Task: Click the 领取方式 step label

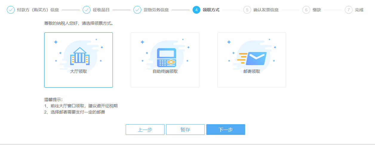Action: point(211,10)
